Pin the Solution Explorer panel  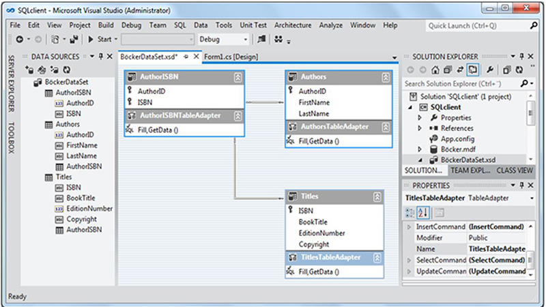pyautogui.click(x=521, y=57)
